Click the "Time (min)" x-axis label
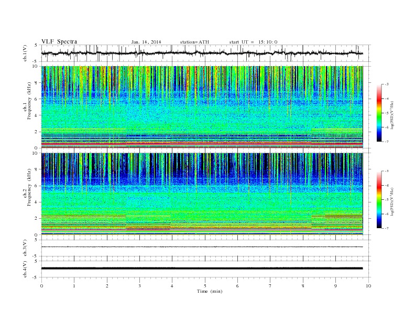415x321 pixels. click(x=210, y=291)
